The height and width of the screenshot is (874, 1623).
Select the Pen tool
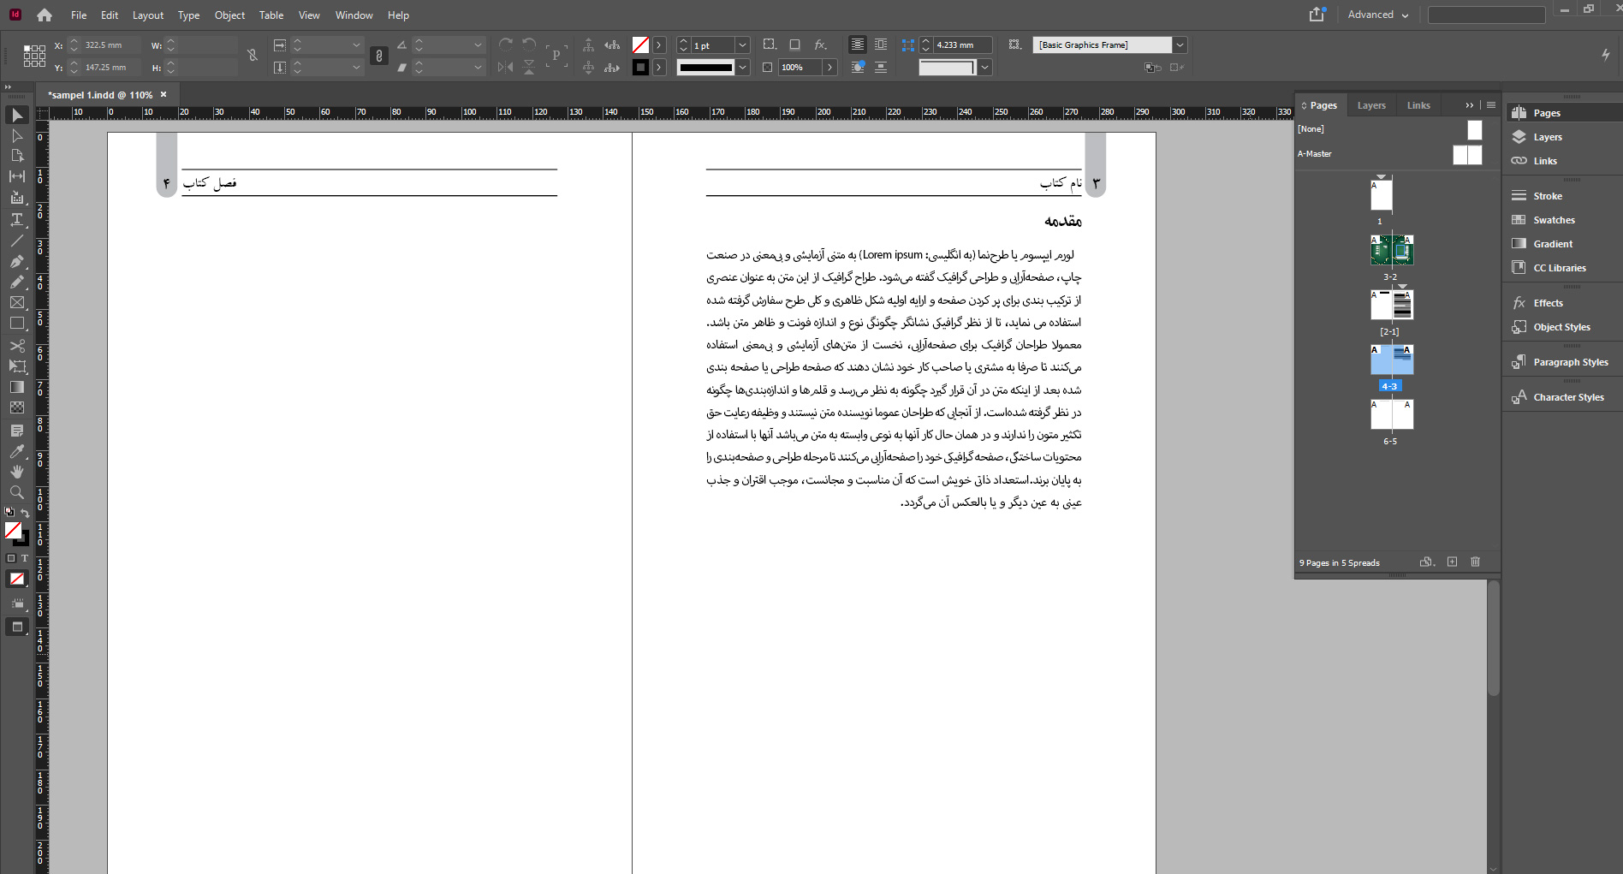point(16,261)
